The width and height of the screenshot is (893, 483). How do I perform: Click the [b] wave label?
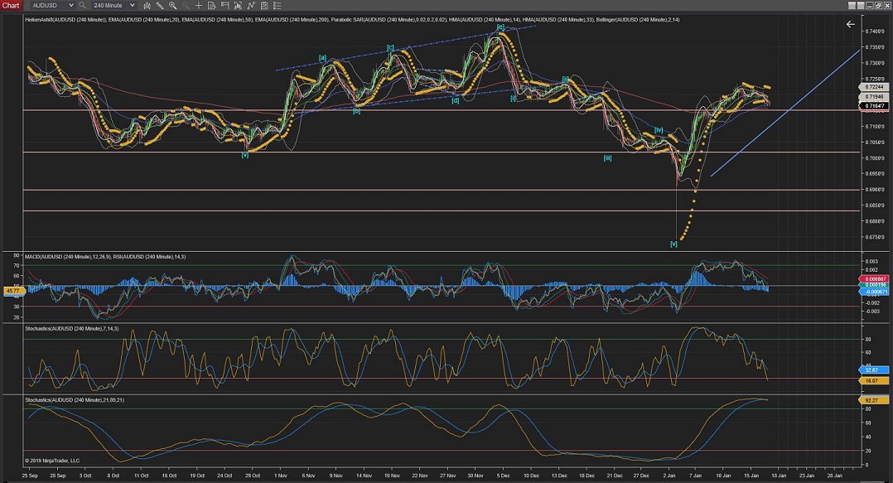(356, 111)
